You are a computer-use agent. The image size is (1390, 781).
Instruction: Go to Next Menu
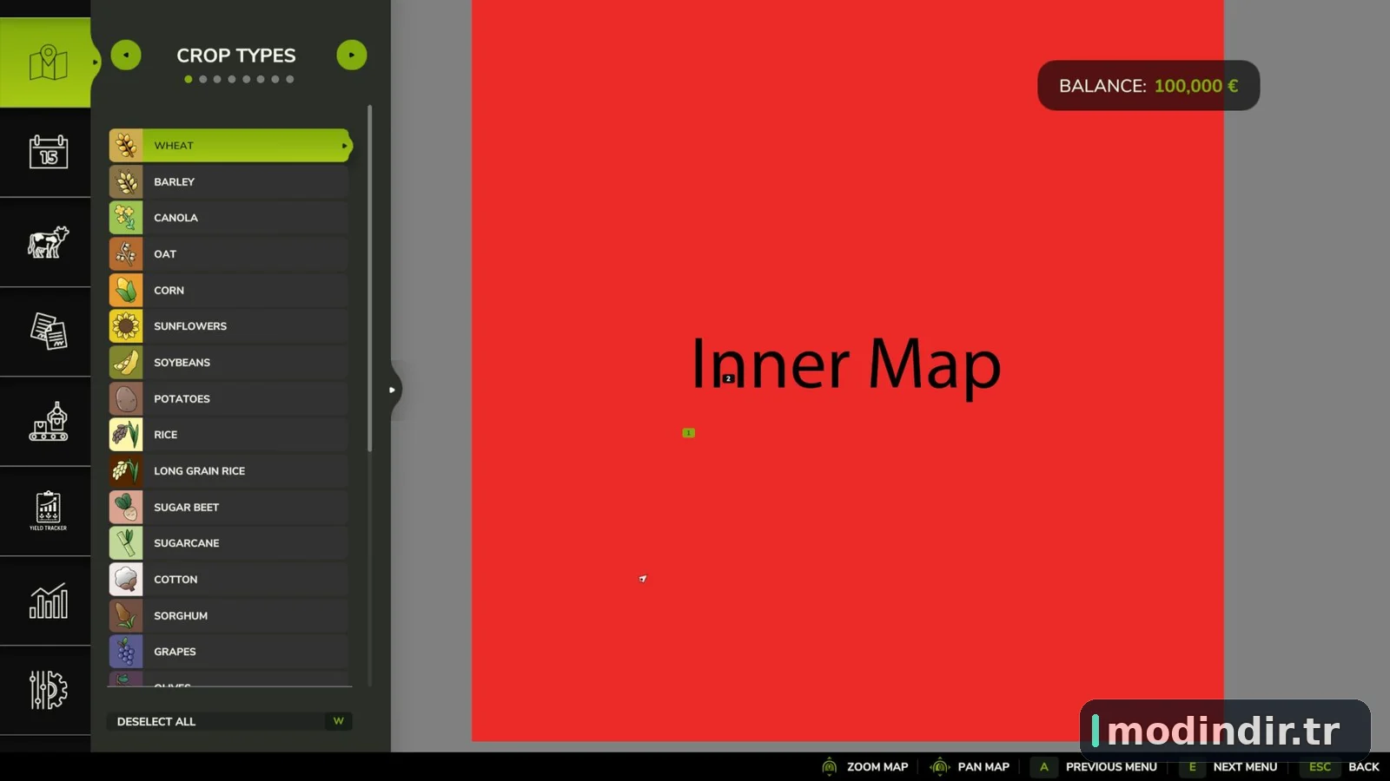click(x=1228, y=766)
